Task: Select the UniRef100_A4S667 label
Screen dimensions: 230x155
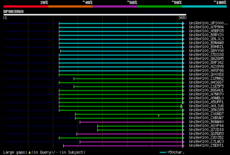Action: click(x=206, y=83)
